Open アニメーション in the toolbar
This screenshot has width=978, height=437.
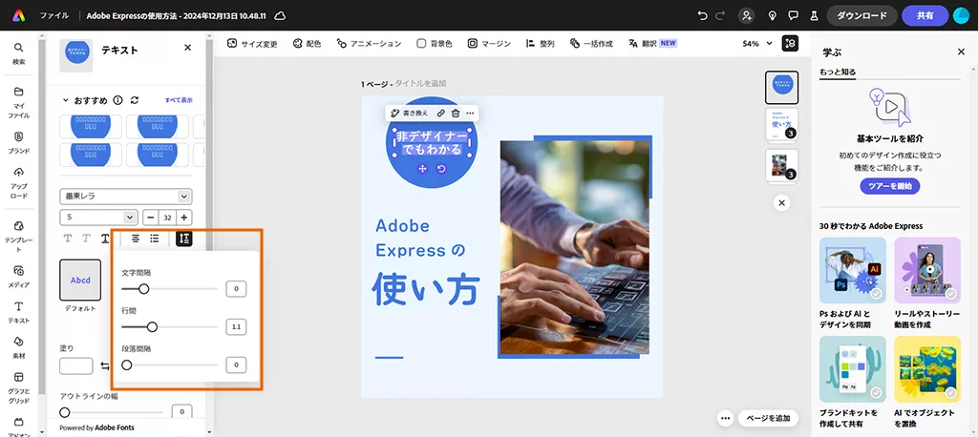click(369, 44)
